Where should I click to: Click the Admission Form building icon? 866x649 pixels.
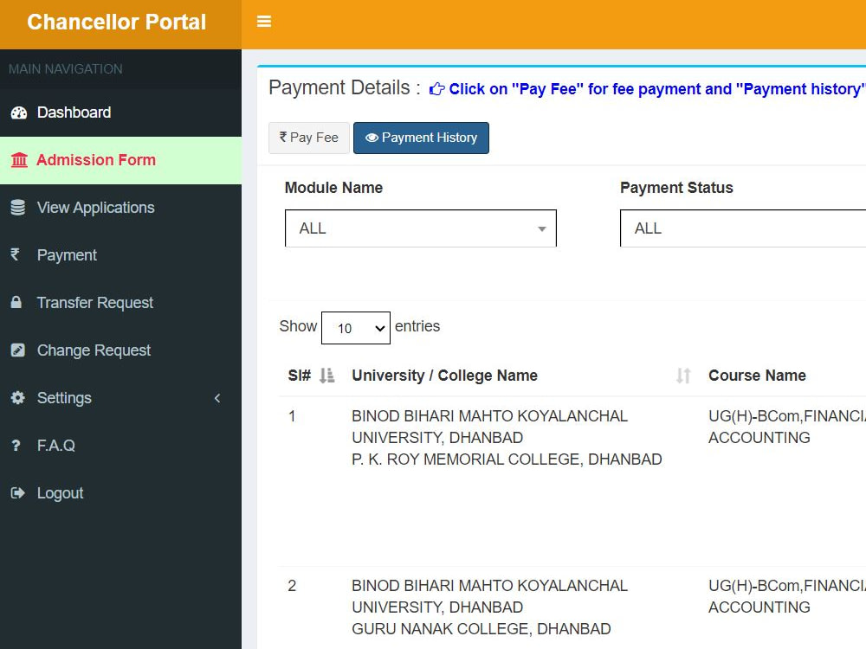click(19, 160)
